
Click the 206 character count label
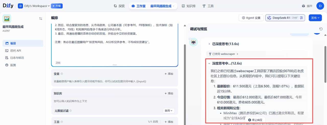[x=58, y=63]
